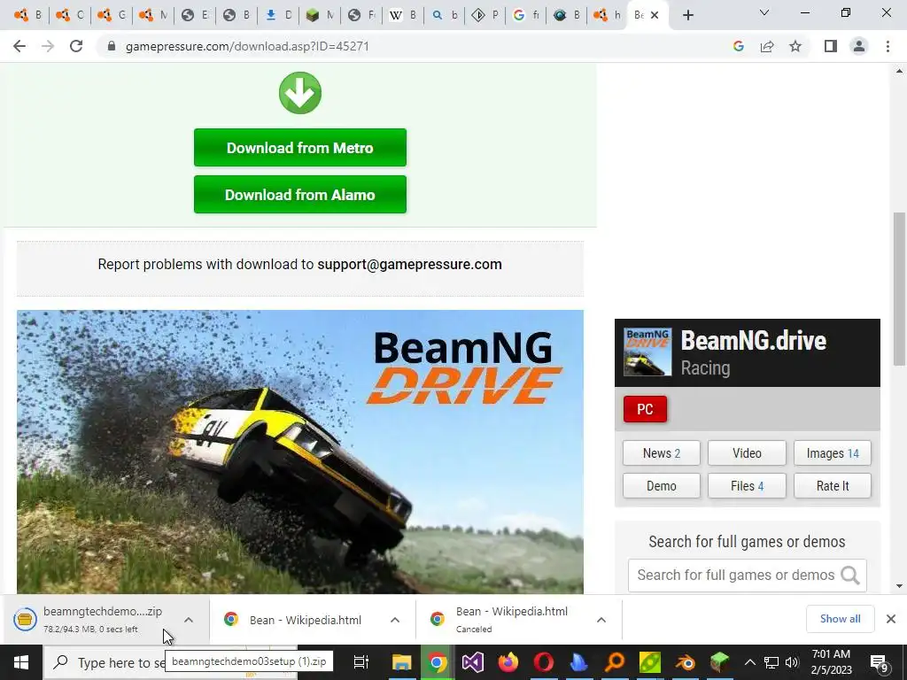The width and height of the screenshot is (907, 680).
Task: Click browser forward arrow
Action: [48, 46]
